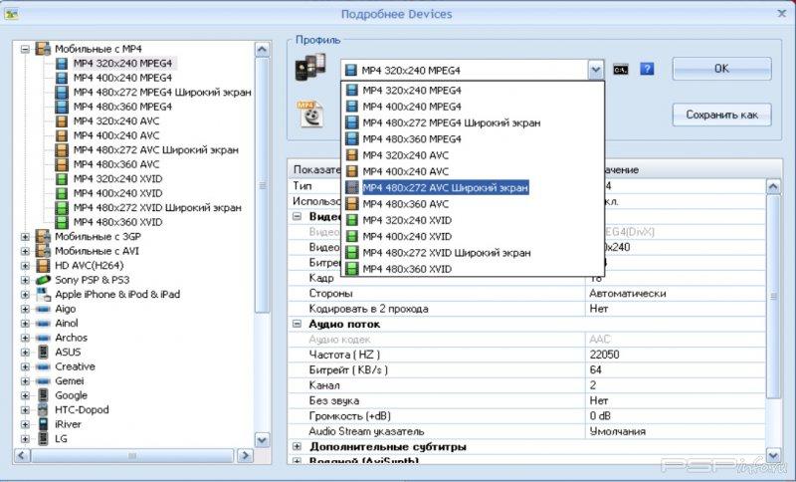
Task: Click the Apple iPhone & iPod & iPad icon
Action: point(43,295)
